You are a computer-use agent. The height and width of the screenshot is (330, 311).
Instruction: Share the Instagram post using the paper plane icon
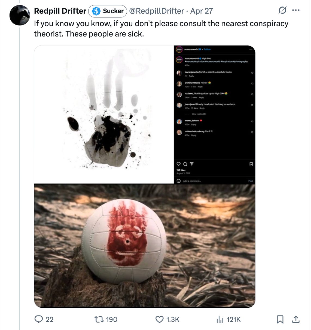click(191, 164)
